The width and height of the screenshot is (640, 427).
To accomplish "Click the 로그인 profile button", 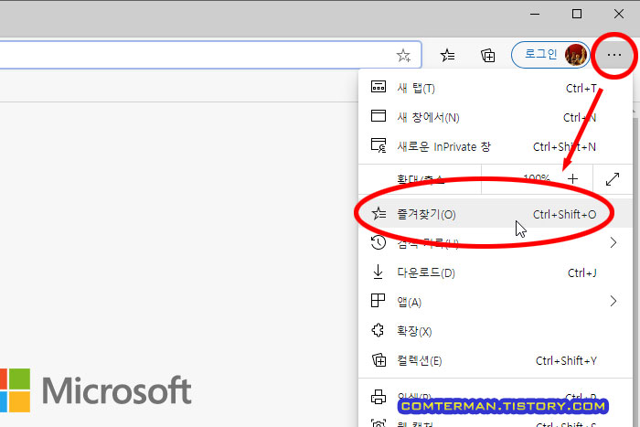I will point(550,55).
